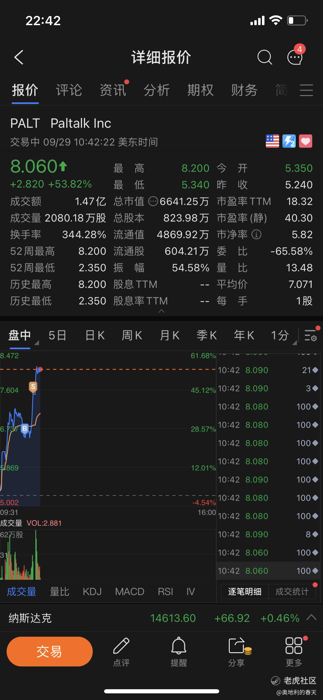Toggle the heart favorite icon
The width and height of the screenshot is (323, 700).
coord(305,141)
